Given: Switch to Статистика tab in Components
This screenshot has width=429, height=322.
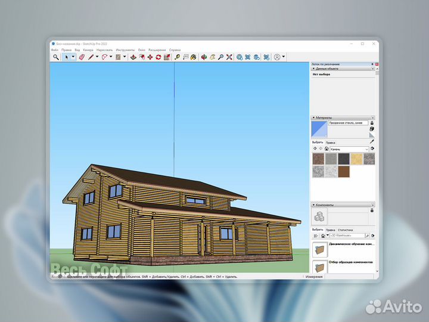Looking at the screenshot, I should (345, 230).
